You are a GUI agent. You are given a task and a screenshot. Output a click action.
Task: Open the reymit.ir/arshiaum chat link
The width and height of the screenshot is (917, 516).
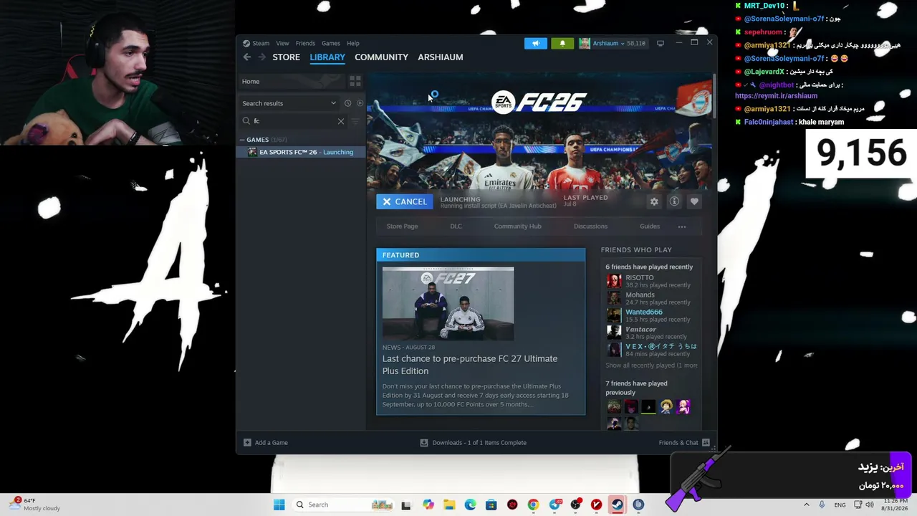pyautogui.click(x=776, y=96)
